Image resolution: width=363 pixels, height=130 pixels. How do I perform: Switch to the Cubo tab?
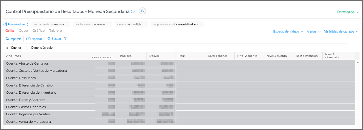(23, 31)
